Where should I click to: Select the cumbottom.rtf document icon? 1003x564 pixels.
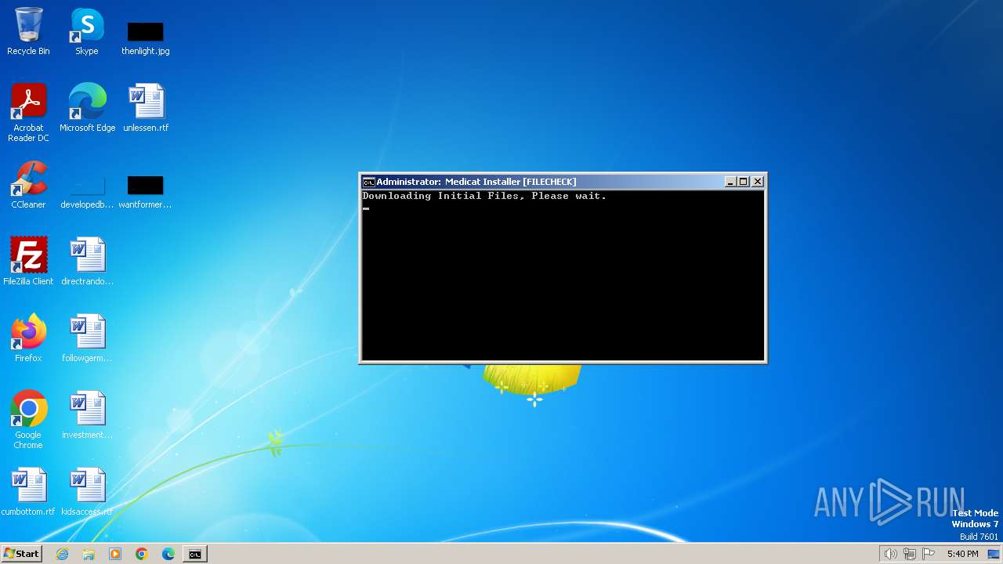(28, 492)
